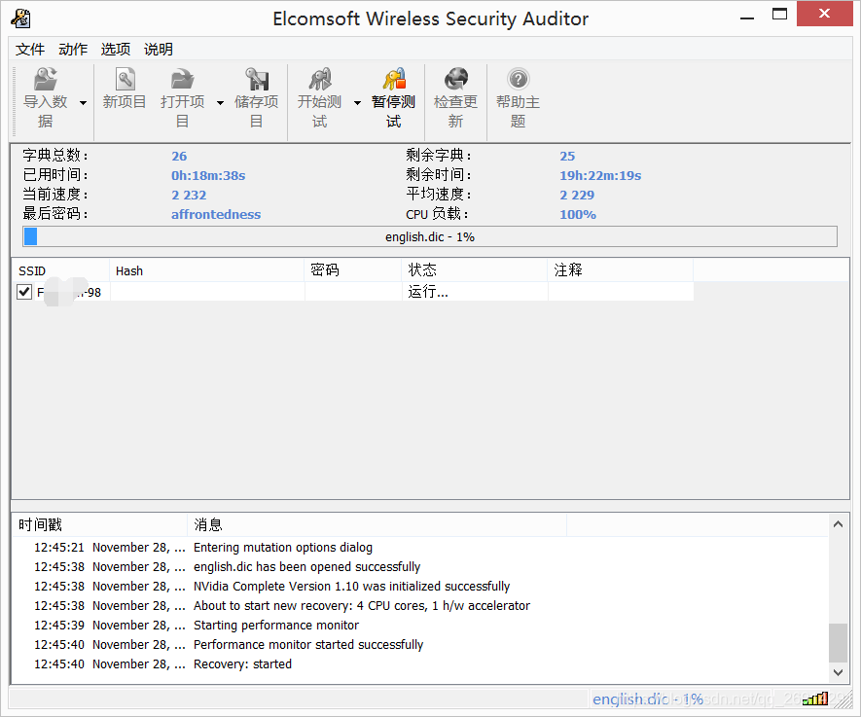Click the 注释 column header
Screen dimensions: 861x717
click(x=621, y=270)
